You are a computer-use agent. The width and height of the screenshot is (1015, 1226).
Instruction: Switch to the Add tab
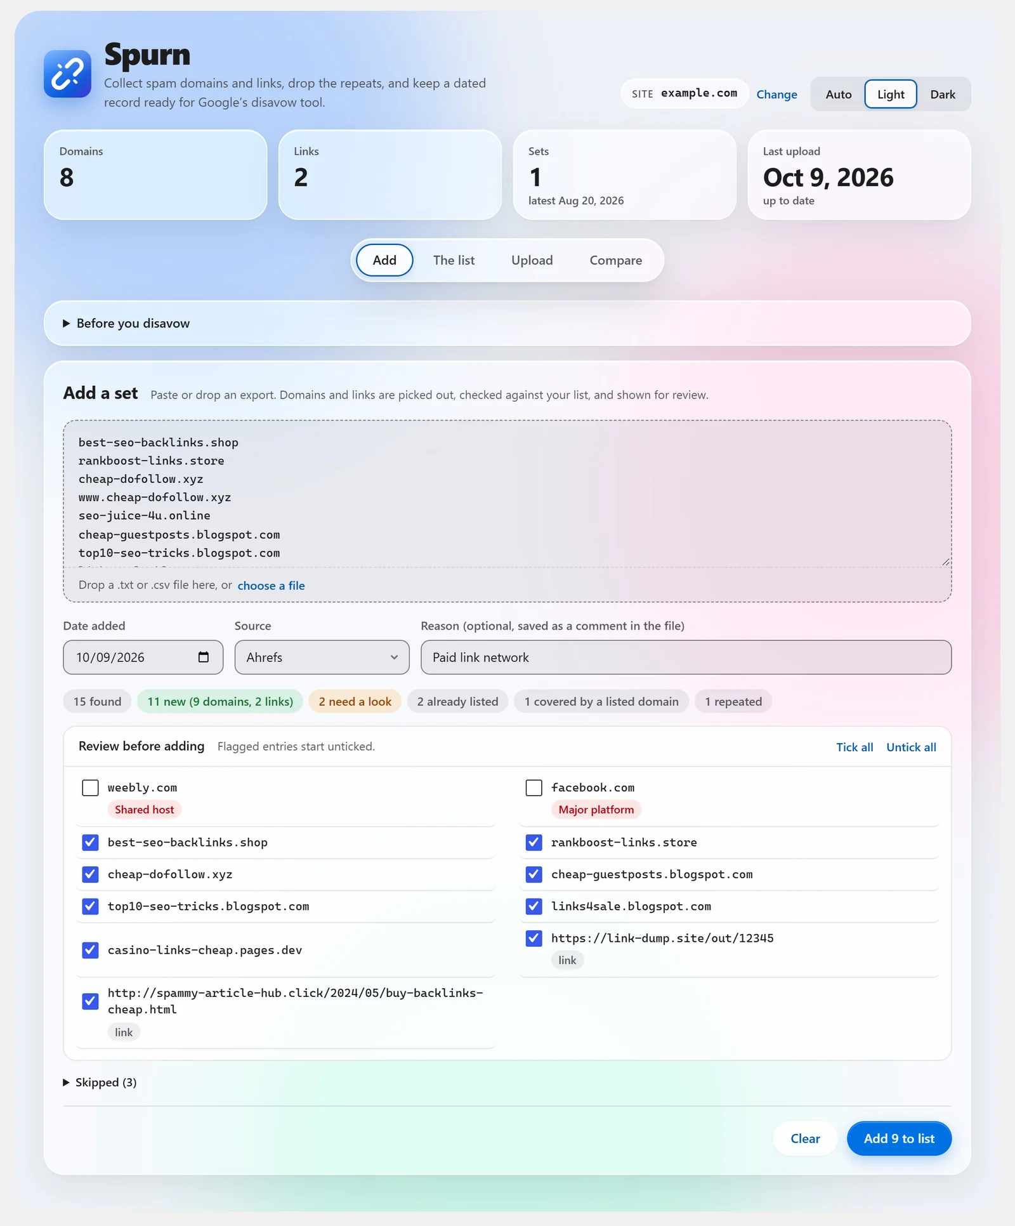tap(384, 260)
